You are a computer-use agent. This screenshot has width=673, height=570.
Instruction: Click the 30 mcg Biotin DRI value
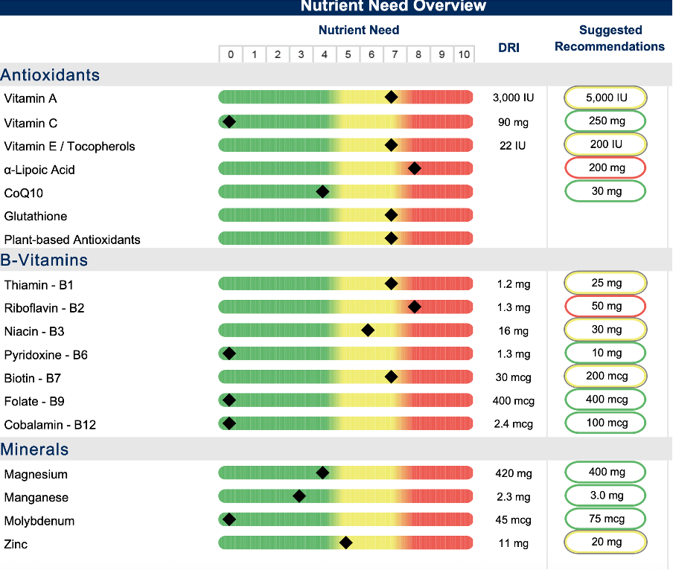[514, 377]
